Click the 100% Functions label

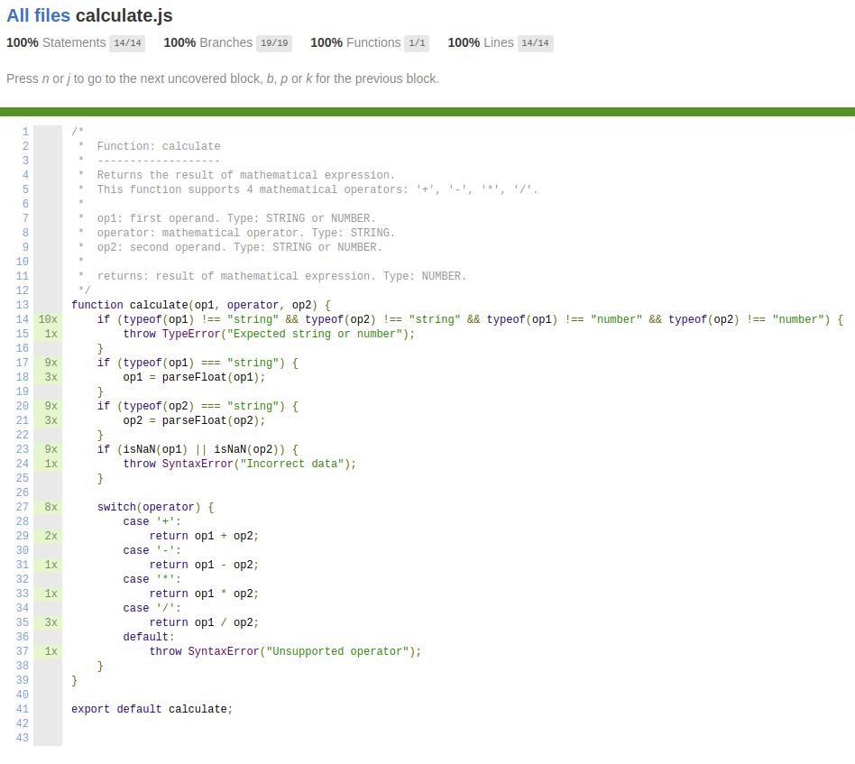355,43
